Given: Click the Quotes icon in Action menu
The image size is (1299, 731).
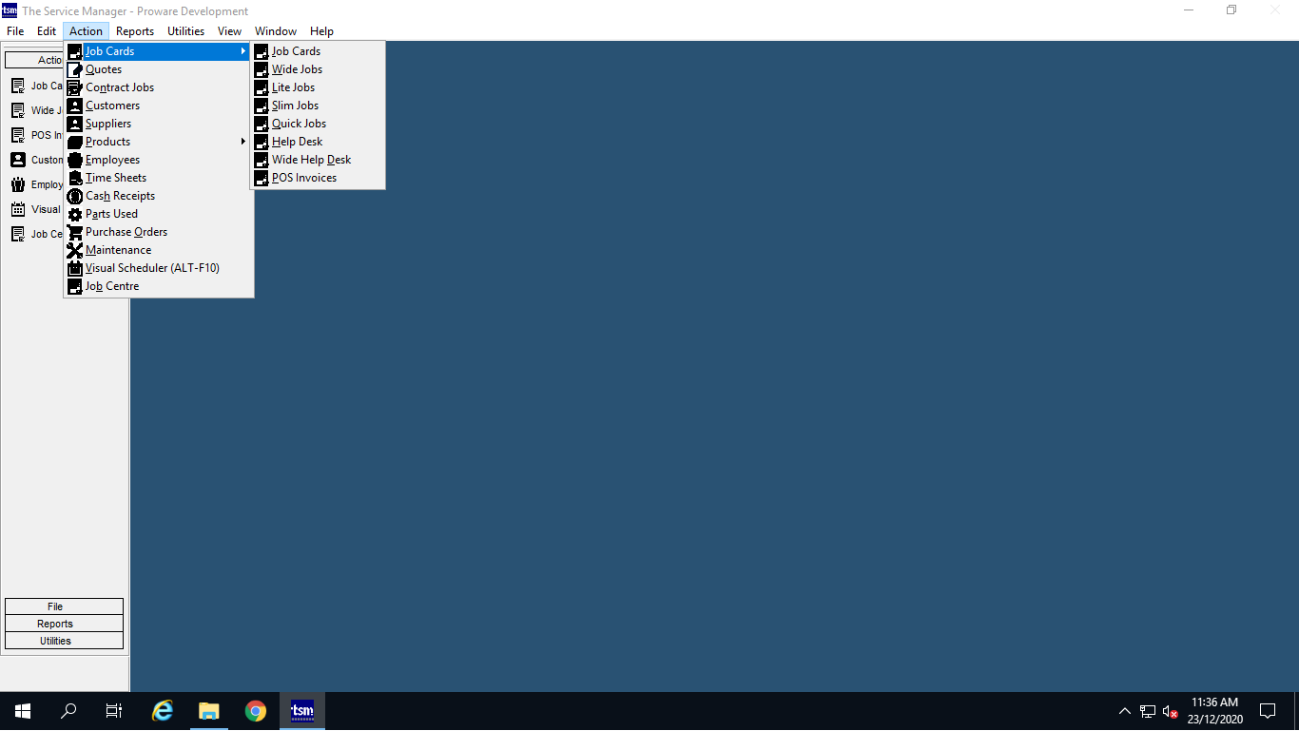Looking at the screenshot, I should click(75, 69).
